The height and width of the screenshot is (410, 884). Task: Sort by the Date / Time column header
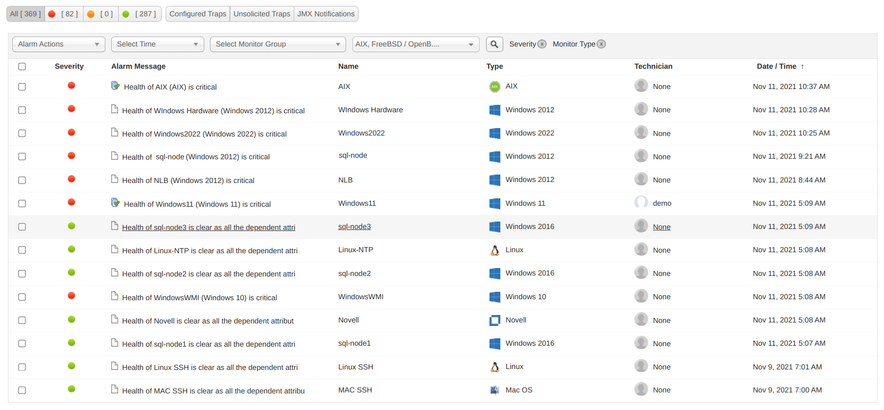[776, 66]
